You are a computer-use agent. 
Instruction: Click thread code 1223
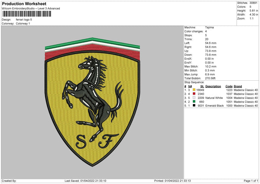[x=229, y=90]
